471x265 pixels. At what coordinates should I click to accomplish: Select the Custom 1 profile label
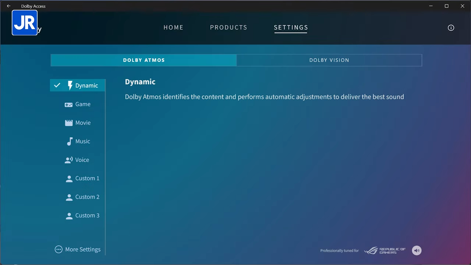pos(87,178)
